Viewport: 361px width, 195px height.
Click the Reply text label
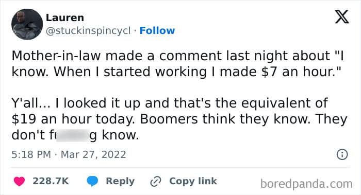pos(120,181)
